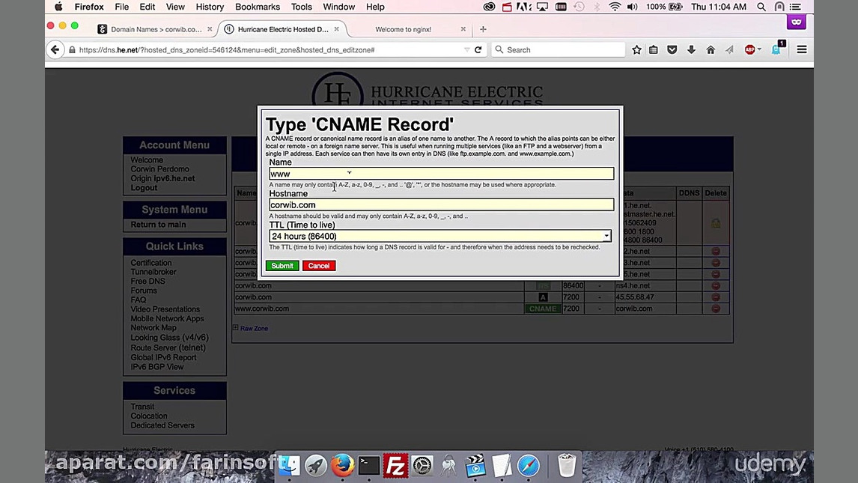Screen dimensions: 858x483
Task: Open the Video Presentations quick link
Action: point(165,309)
